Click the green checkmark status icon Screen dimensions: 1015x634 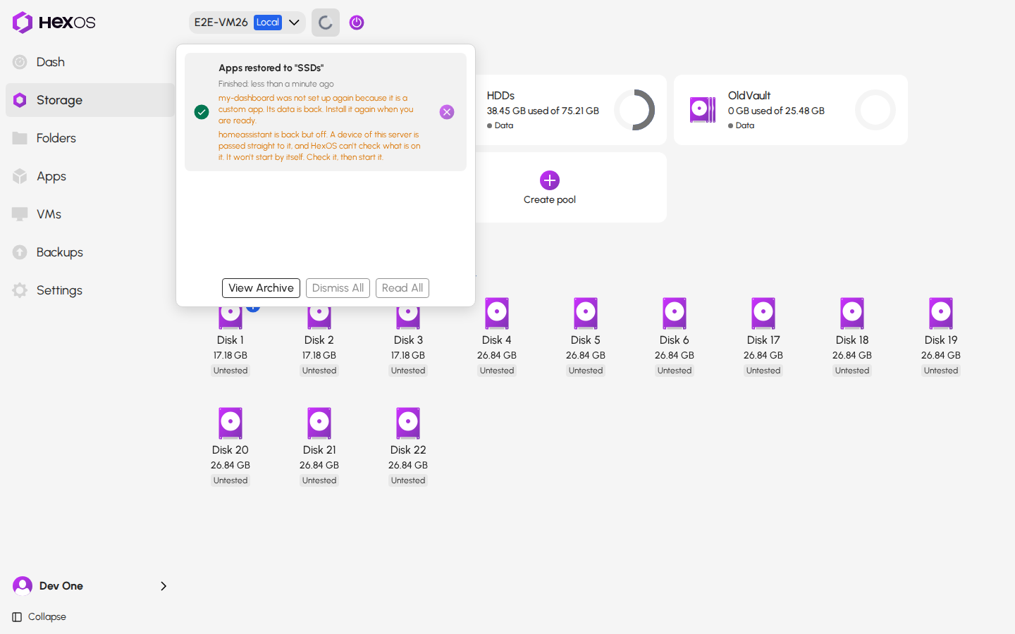pyautogui.click(x=202, y=112)
